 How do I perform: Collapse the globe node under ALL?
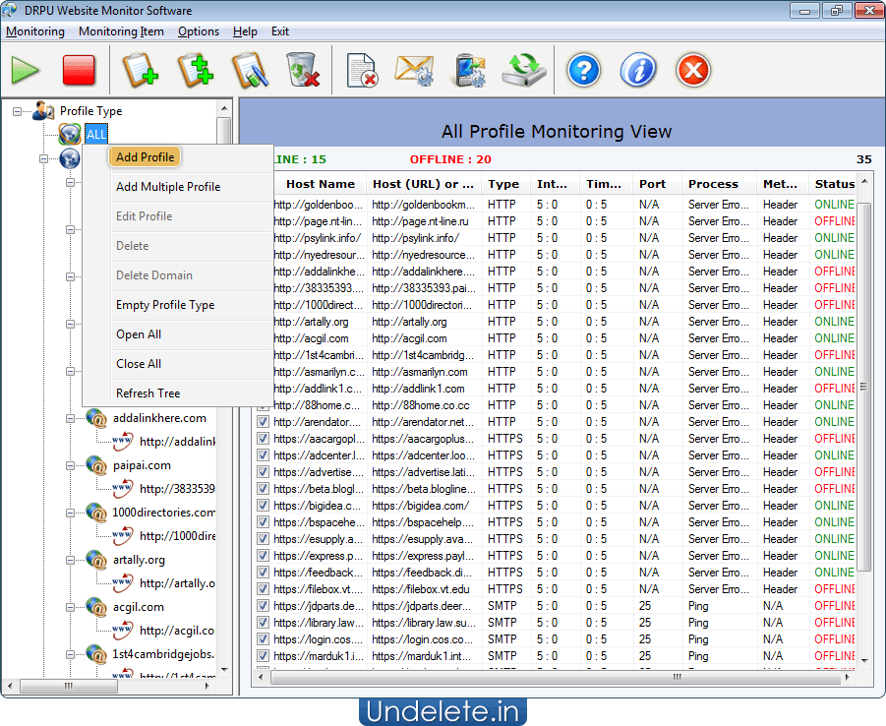tap(43, 159)
